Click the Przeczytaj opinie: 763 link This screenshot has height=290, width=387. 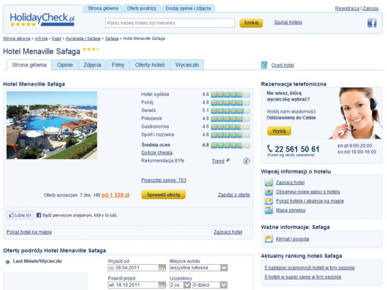pos(164,180)
